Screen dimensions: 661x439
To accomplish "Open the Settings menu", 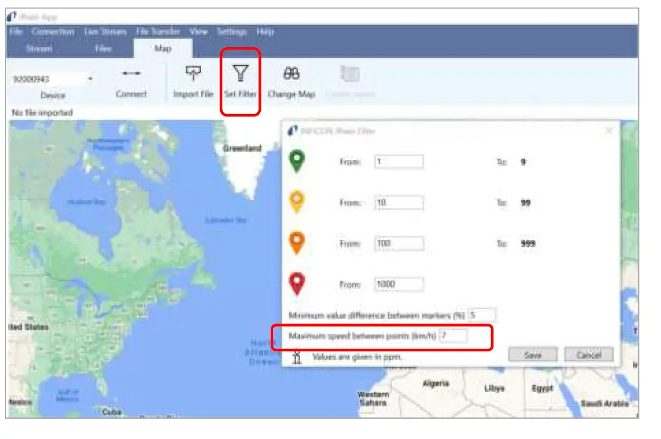I will click(232, 32).
